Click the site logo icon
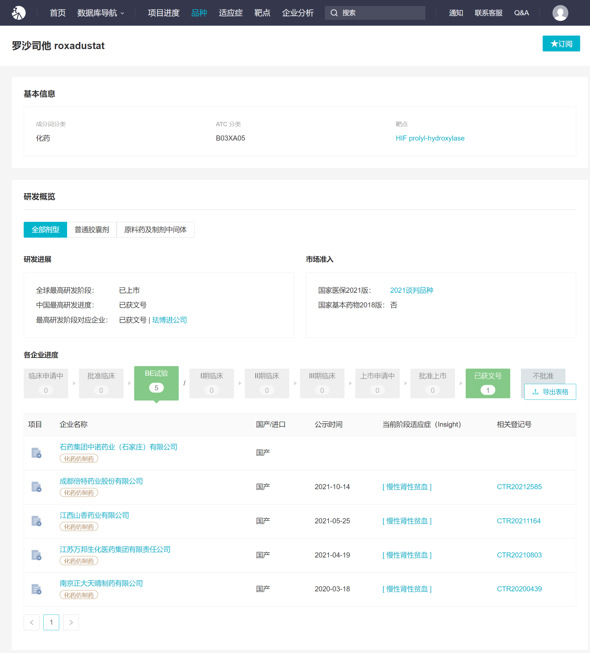The image size is (590, 653). coord(18,13)
